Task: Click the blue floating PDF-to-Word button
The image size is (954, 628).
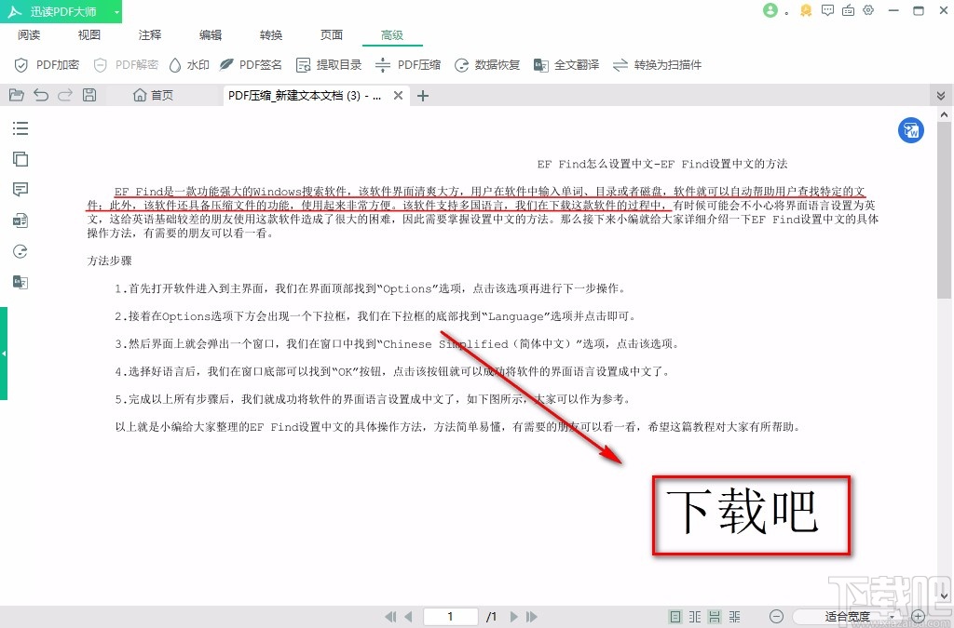Action: pos(911,130)
